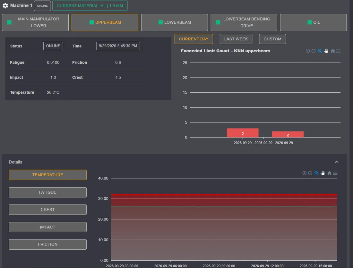Select Last Week time range
Image resolution: width=353 pixels, height=268 pixels.
coord(236,39)
